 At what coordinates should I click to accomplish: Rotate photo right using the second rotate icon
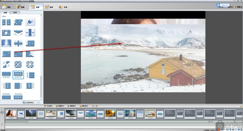[96, 106]
